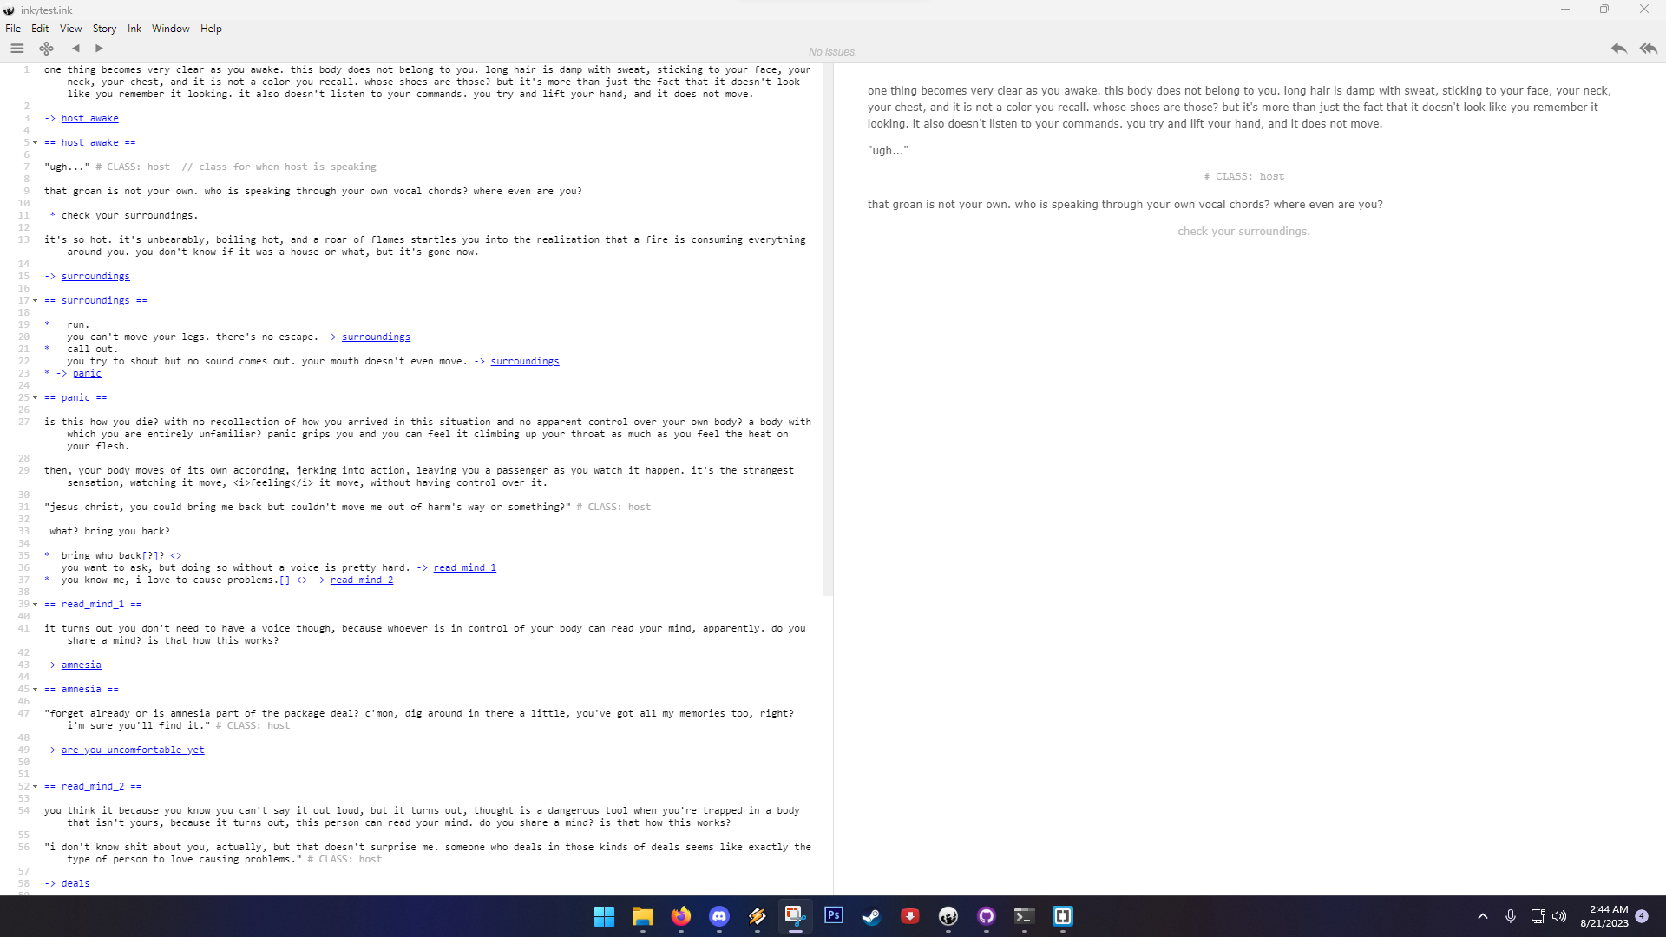Collapse the surroundings knot fold arrow
Screen dimensions: 1666x937
pyautogui.click(x=35, y=301)
